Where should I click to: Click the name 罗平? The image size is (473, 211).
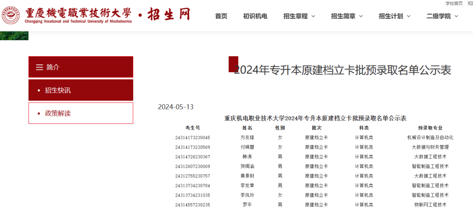(x=247, y=205)
